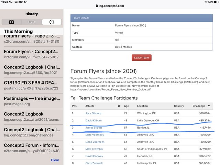Select the Type value Virtual
The width and height of the screenshot is (220, 165).
point(119,33)
